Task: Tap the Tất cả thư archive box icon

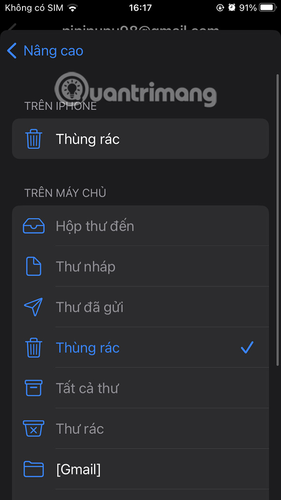Action: tap(33, 388)
